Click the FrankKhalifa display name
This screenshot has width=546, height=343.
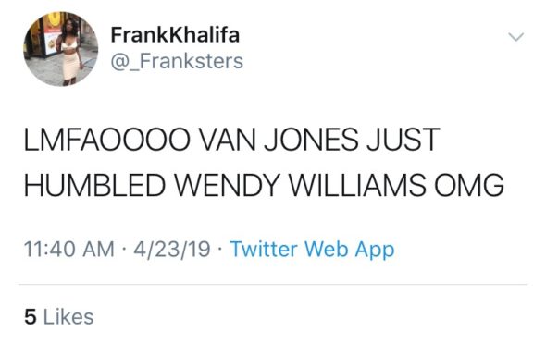[x=175, y=35]
